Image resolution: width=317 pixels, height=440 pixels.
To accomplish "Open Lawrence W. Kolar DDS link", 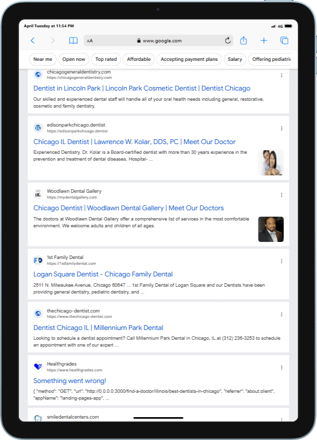I will pyautogui.click(x=135, y=142).
